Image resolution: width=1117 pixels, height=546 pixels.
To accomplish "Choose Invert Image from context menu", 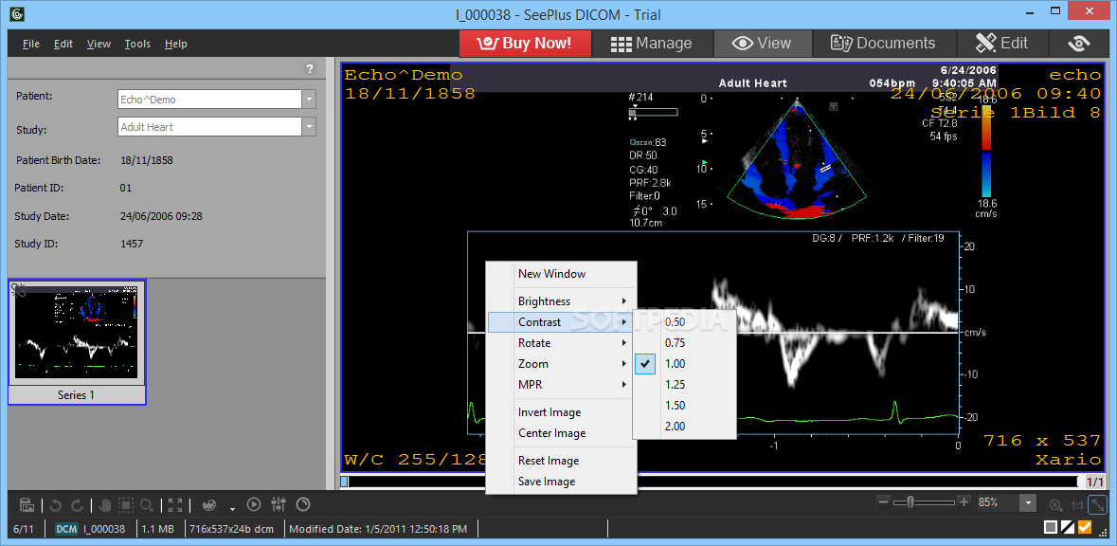I will click(561, 412).
